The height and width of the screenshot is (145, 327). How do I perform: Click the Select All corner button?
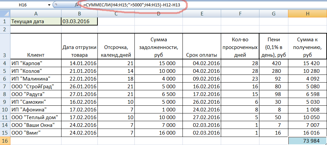click(x=5, y=14)
